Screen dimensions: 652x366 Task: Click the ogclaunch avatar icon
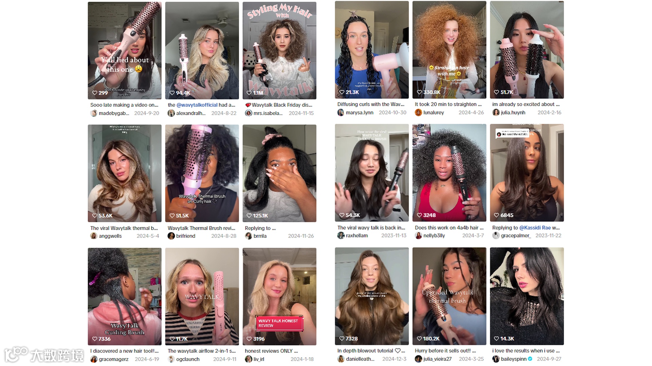click(x=171, y=359)
